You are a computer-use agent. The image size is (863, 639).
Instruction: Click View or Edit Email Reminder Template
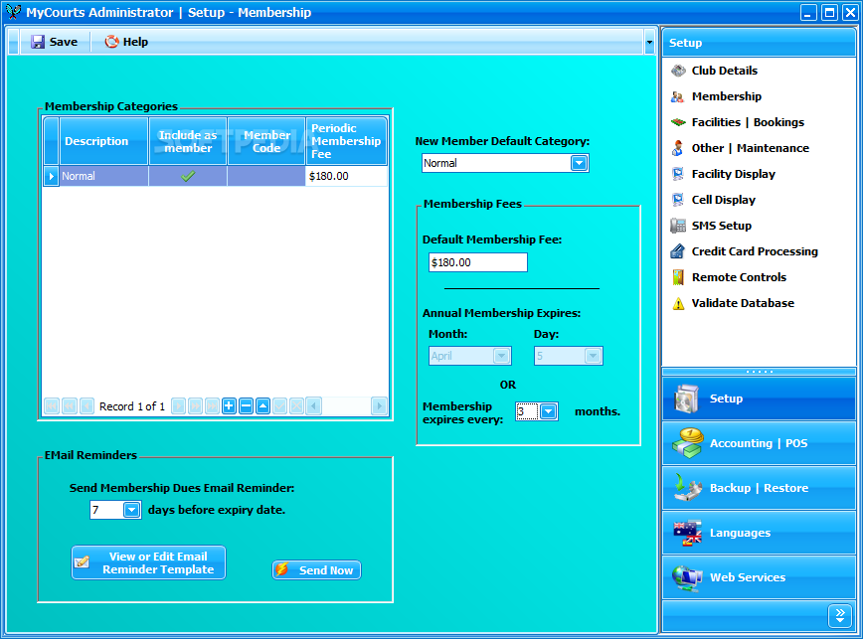coord(148,562)
